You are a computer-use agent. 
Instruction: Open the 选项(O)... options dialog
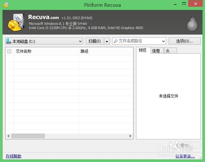click(x=185, y=41)
